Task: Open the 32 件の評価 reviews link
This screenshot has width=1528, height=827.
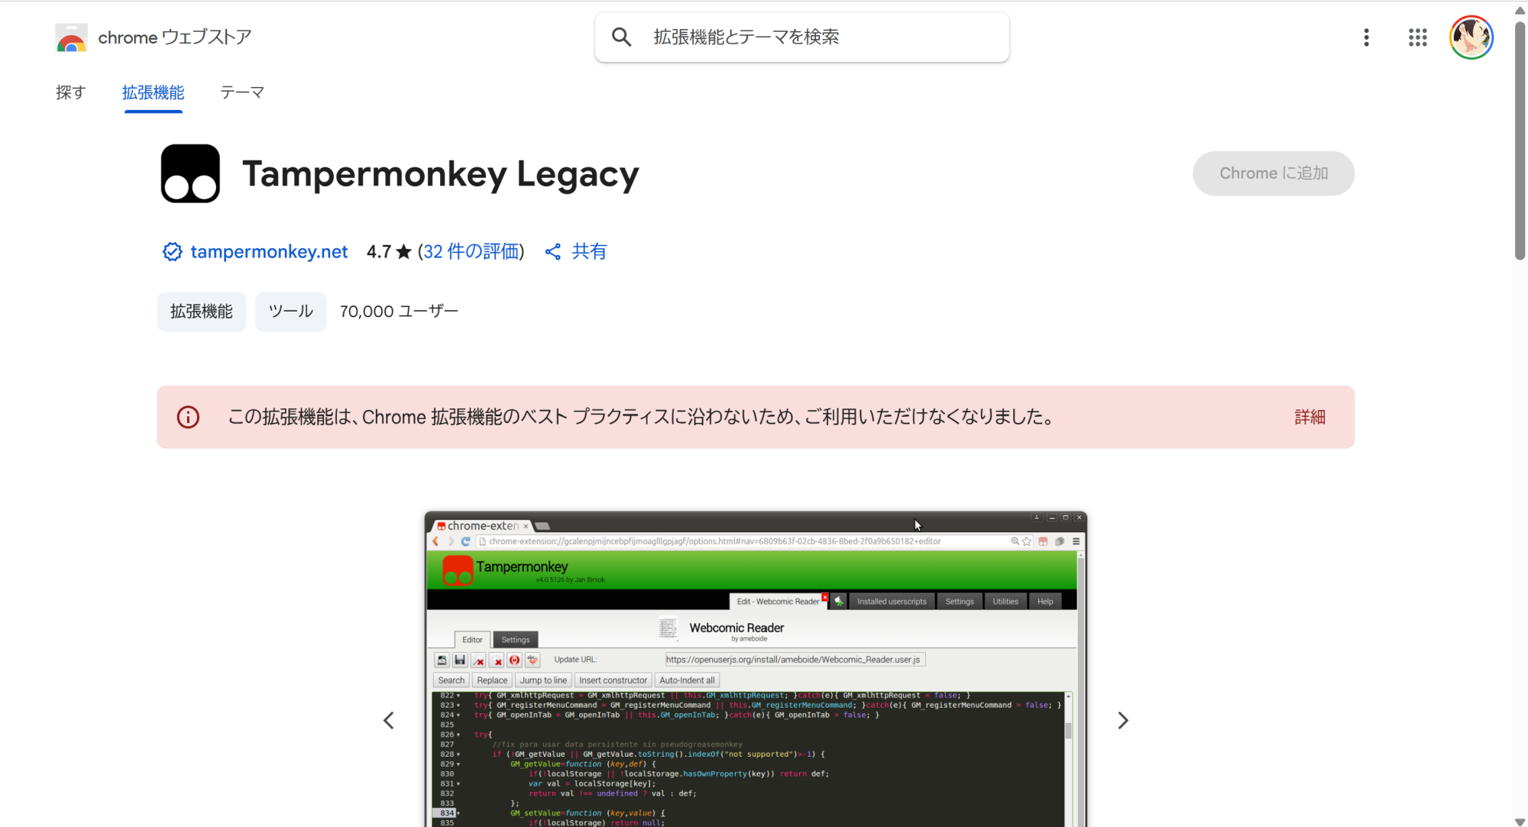Action: (x=471, y=251)
